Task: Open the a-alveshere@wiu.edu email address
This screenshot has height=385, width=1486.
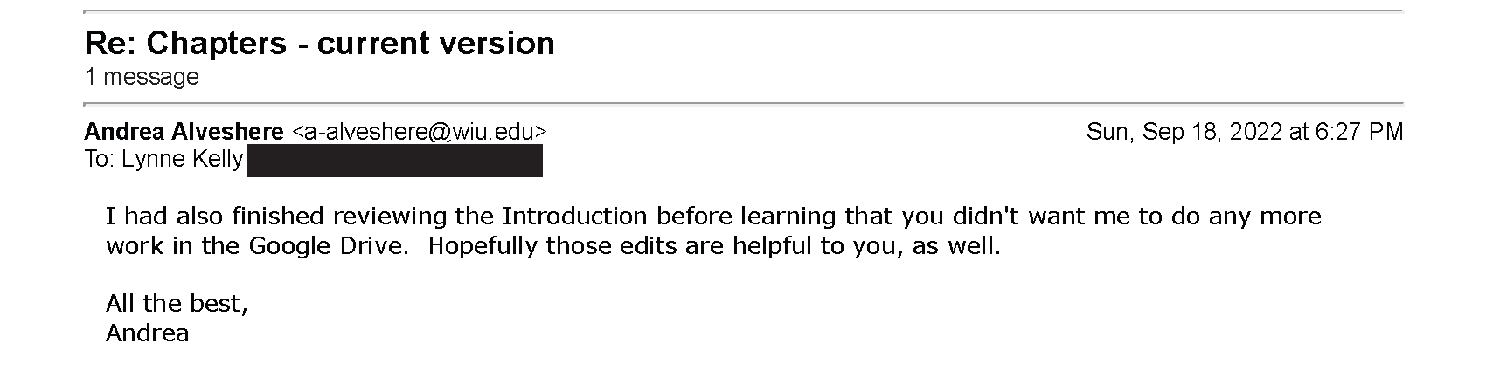Action: coord(420,132)
